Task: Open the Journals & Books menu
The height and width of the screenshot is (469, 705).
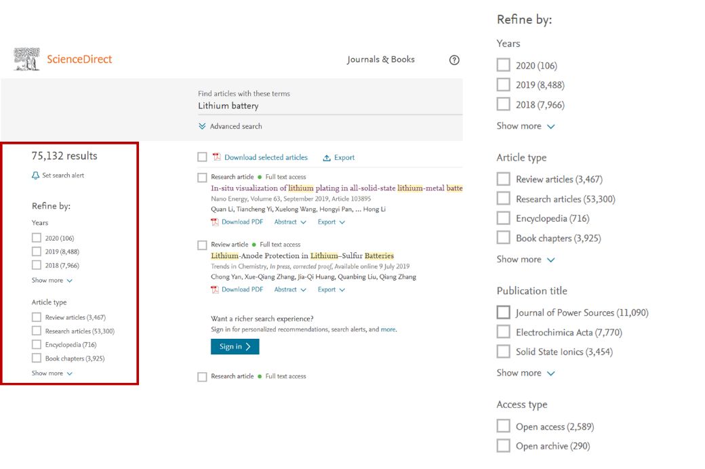Action: point(380,60)
